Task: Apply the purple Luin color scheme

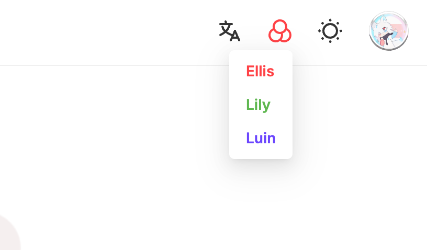Action: click(261, 138)
